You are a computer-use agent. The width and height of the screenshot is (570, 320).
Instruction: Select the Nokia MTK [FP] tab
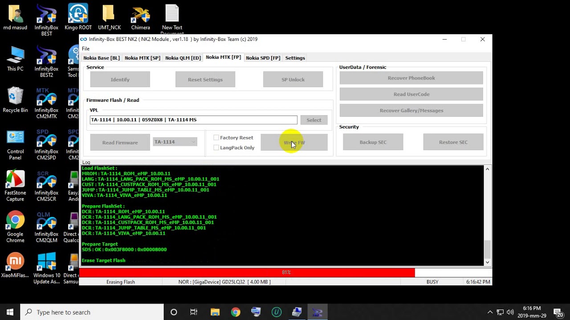pos(223,57)
